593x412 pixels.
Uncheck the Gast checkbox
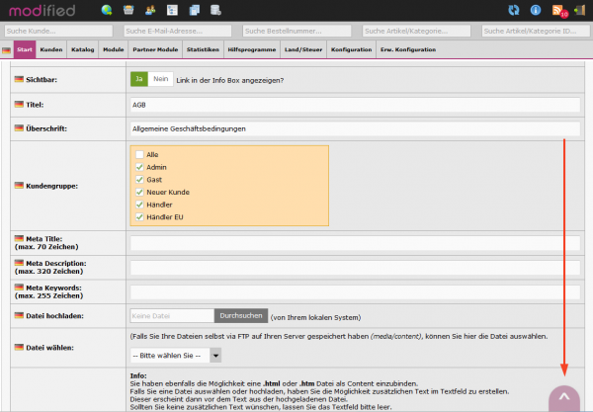(x=139, y=180)
